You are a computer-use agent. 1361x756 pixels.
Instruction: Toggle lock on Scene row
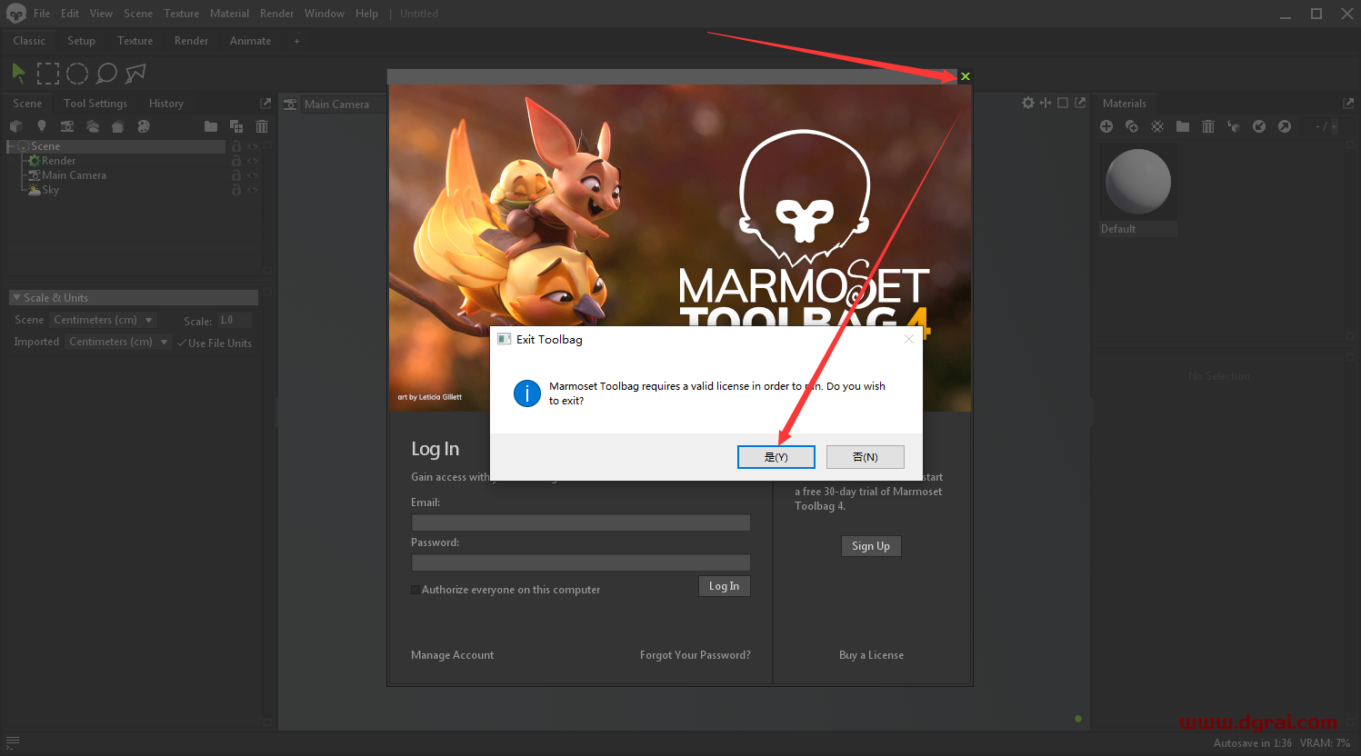[236, 146]
